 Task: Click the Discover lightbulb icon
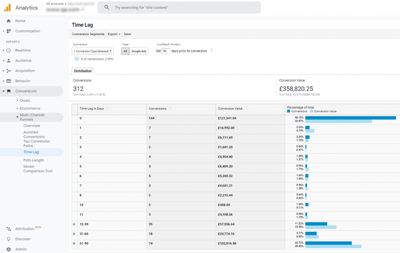8,239
